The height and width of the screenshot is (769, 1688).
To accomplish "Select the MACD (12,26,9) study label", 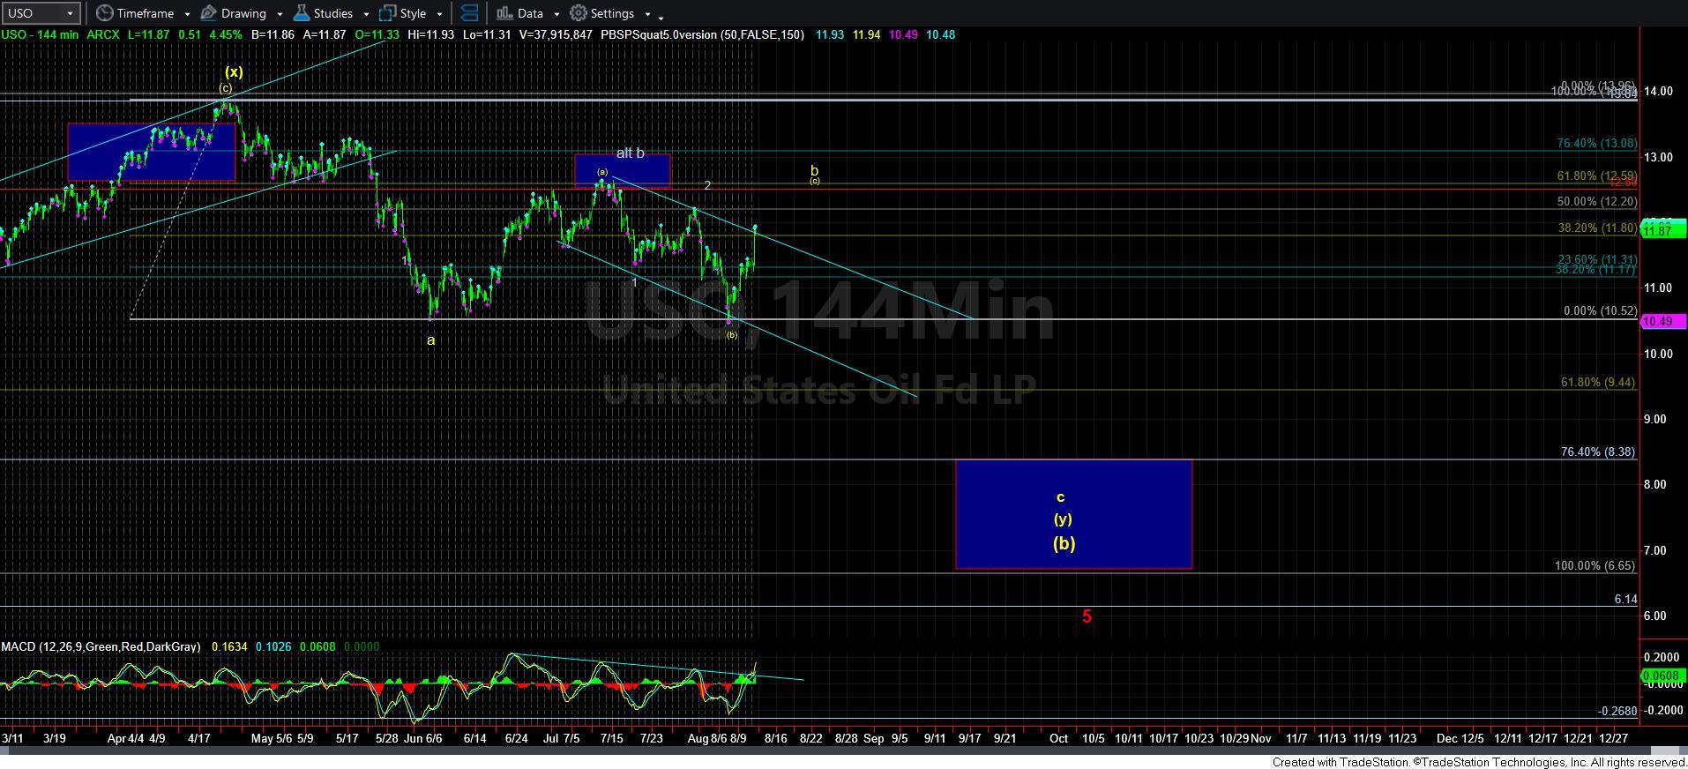I will point(101,646).
